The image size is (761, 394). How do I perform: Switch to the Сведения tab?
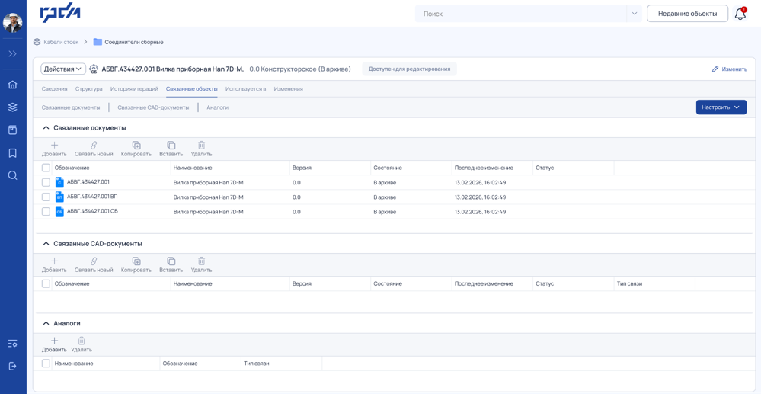pyautogui.click(x=54, y=89)
